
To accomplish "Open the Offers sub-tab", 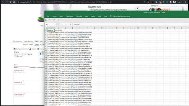I will [x=37, y=44].
